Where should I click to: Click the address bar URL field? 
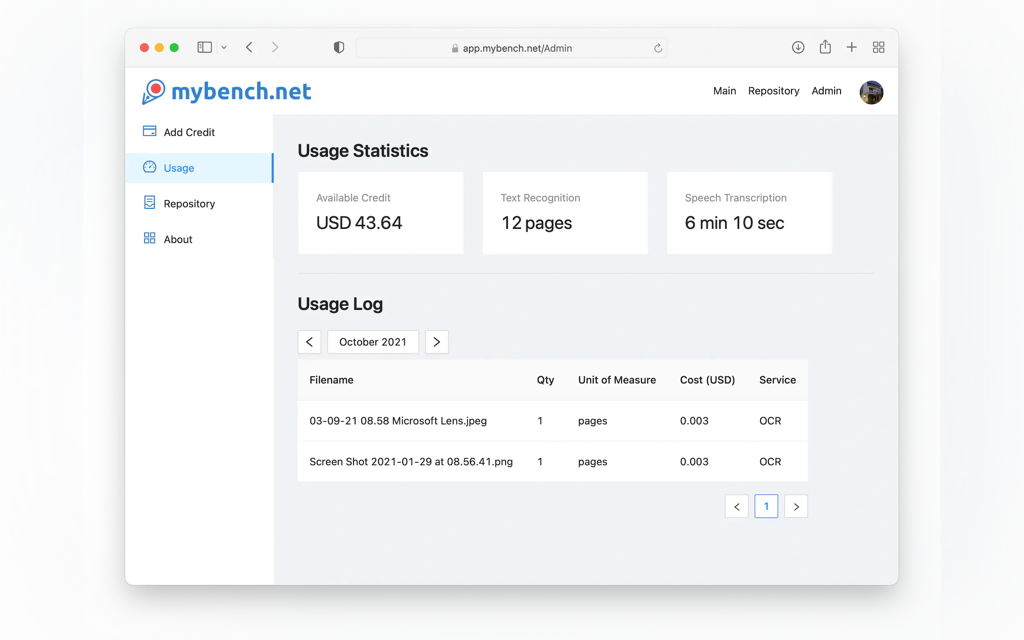(x=516, y=48)
